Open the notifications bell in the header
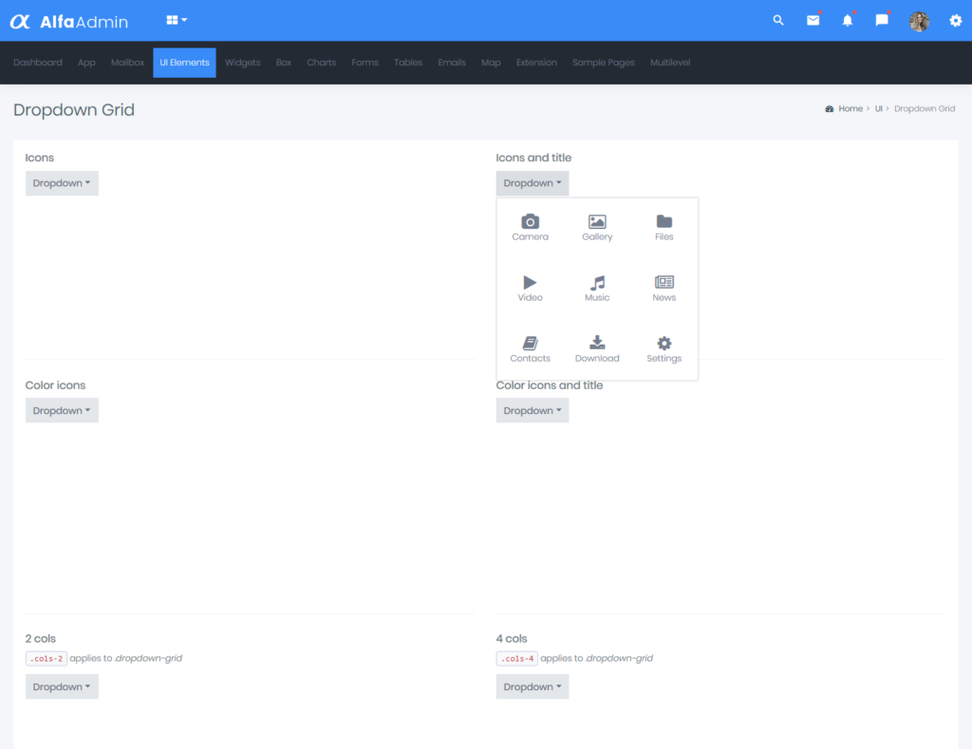This screenshot has width=972, height=749. point(847,20)
